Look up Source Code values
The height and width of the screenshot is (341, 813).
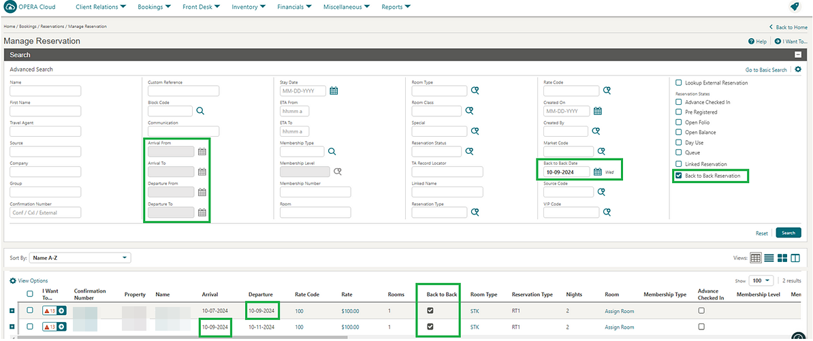pos(601,192)
